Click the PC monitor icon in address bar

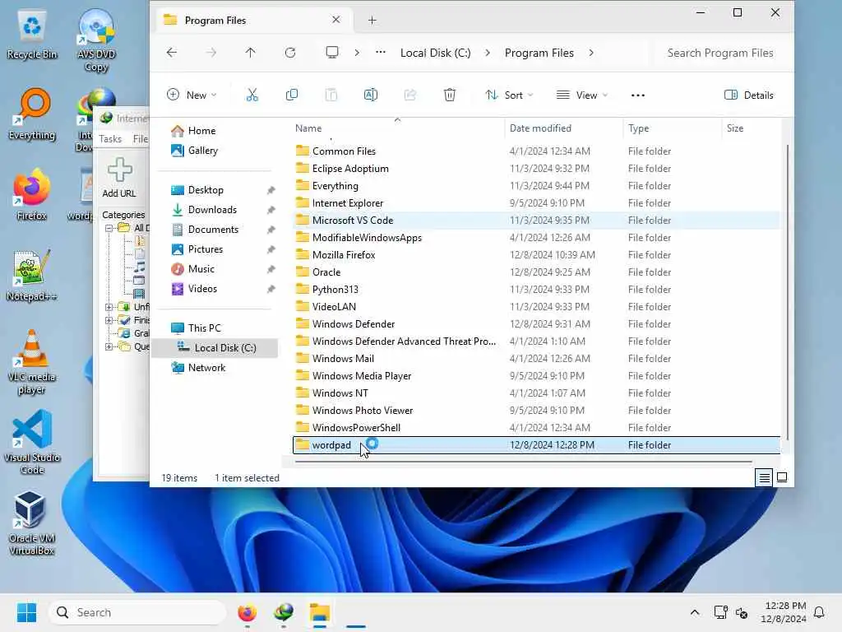tap(332, 52)
